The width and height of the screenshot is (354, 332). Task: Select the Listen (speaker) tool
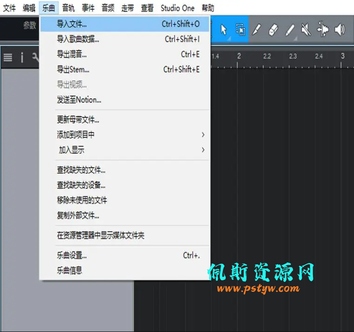[340, 29]
